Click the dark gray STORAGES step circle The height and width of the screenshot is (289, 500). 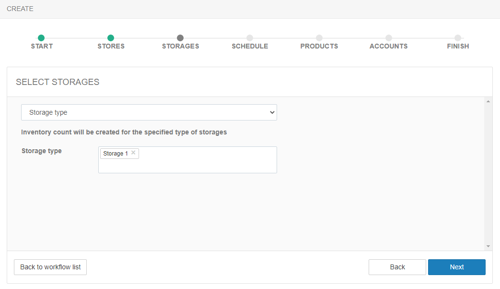(180, 38)
